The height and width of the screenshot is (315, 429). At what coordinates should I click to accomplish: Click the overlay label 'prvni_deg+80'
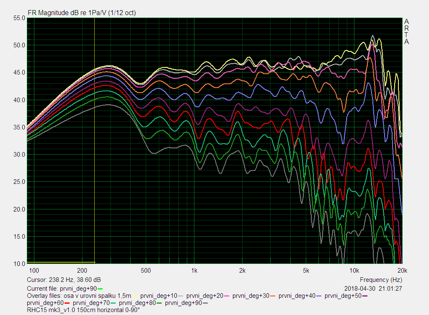[x=137, y=303]
